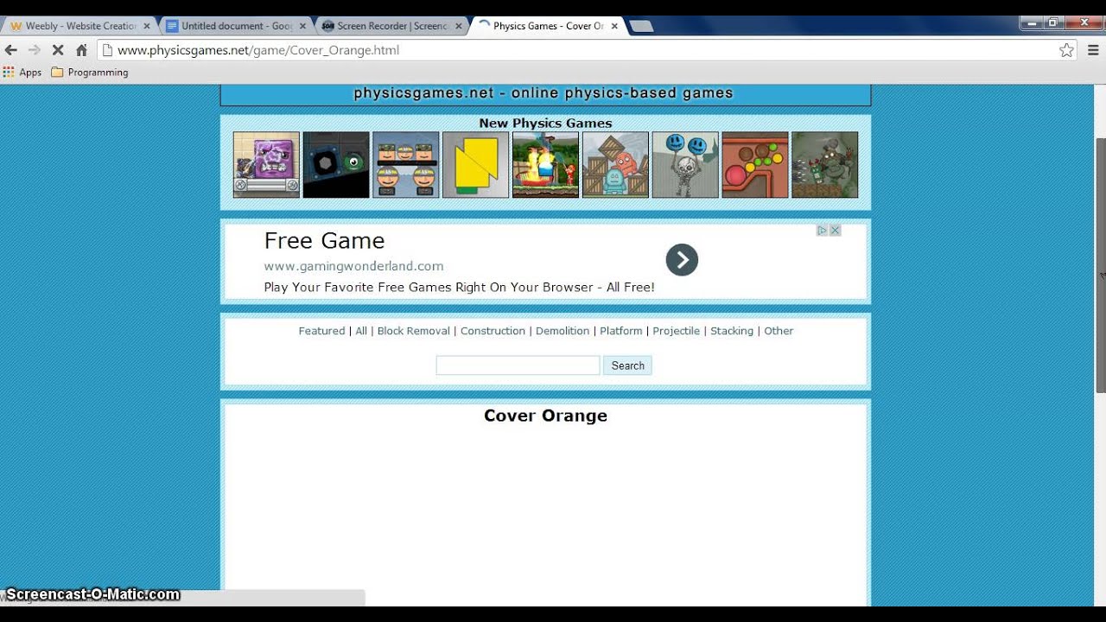Close the ad with its X icon

pos(835,231)
